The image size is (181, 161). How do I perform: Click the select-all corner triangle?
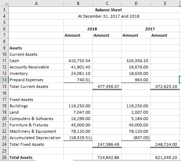click(x=6, y=4)
